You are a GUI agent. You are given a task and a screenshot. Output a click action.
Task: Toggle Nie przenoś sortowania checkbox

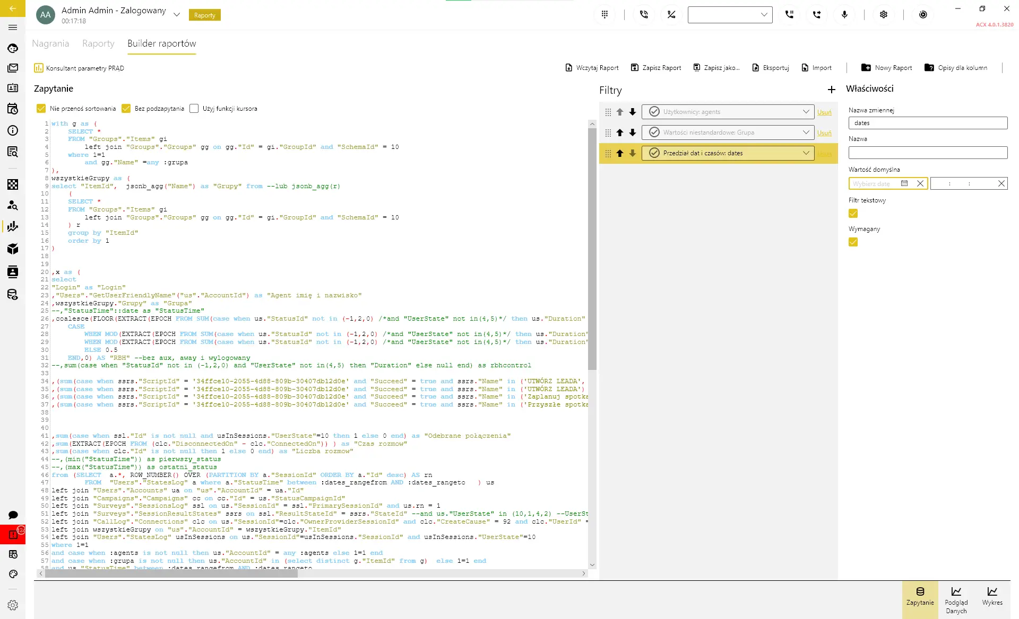[x=41, y=109]
